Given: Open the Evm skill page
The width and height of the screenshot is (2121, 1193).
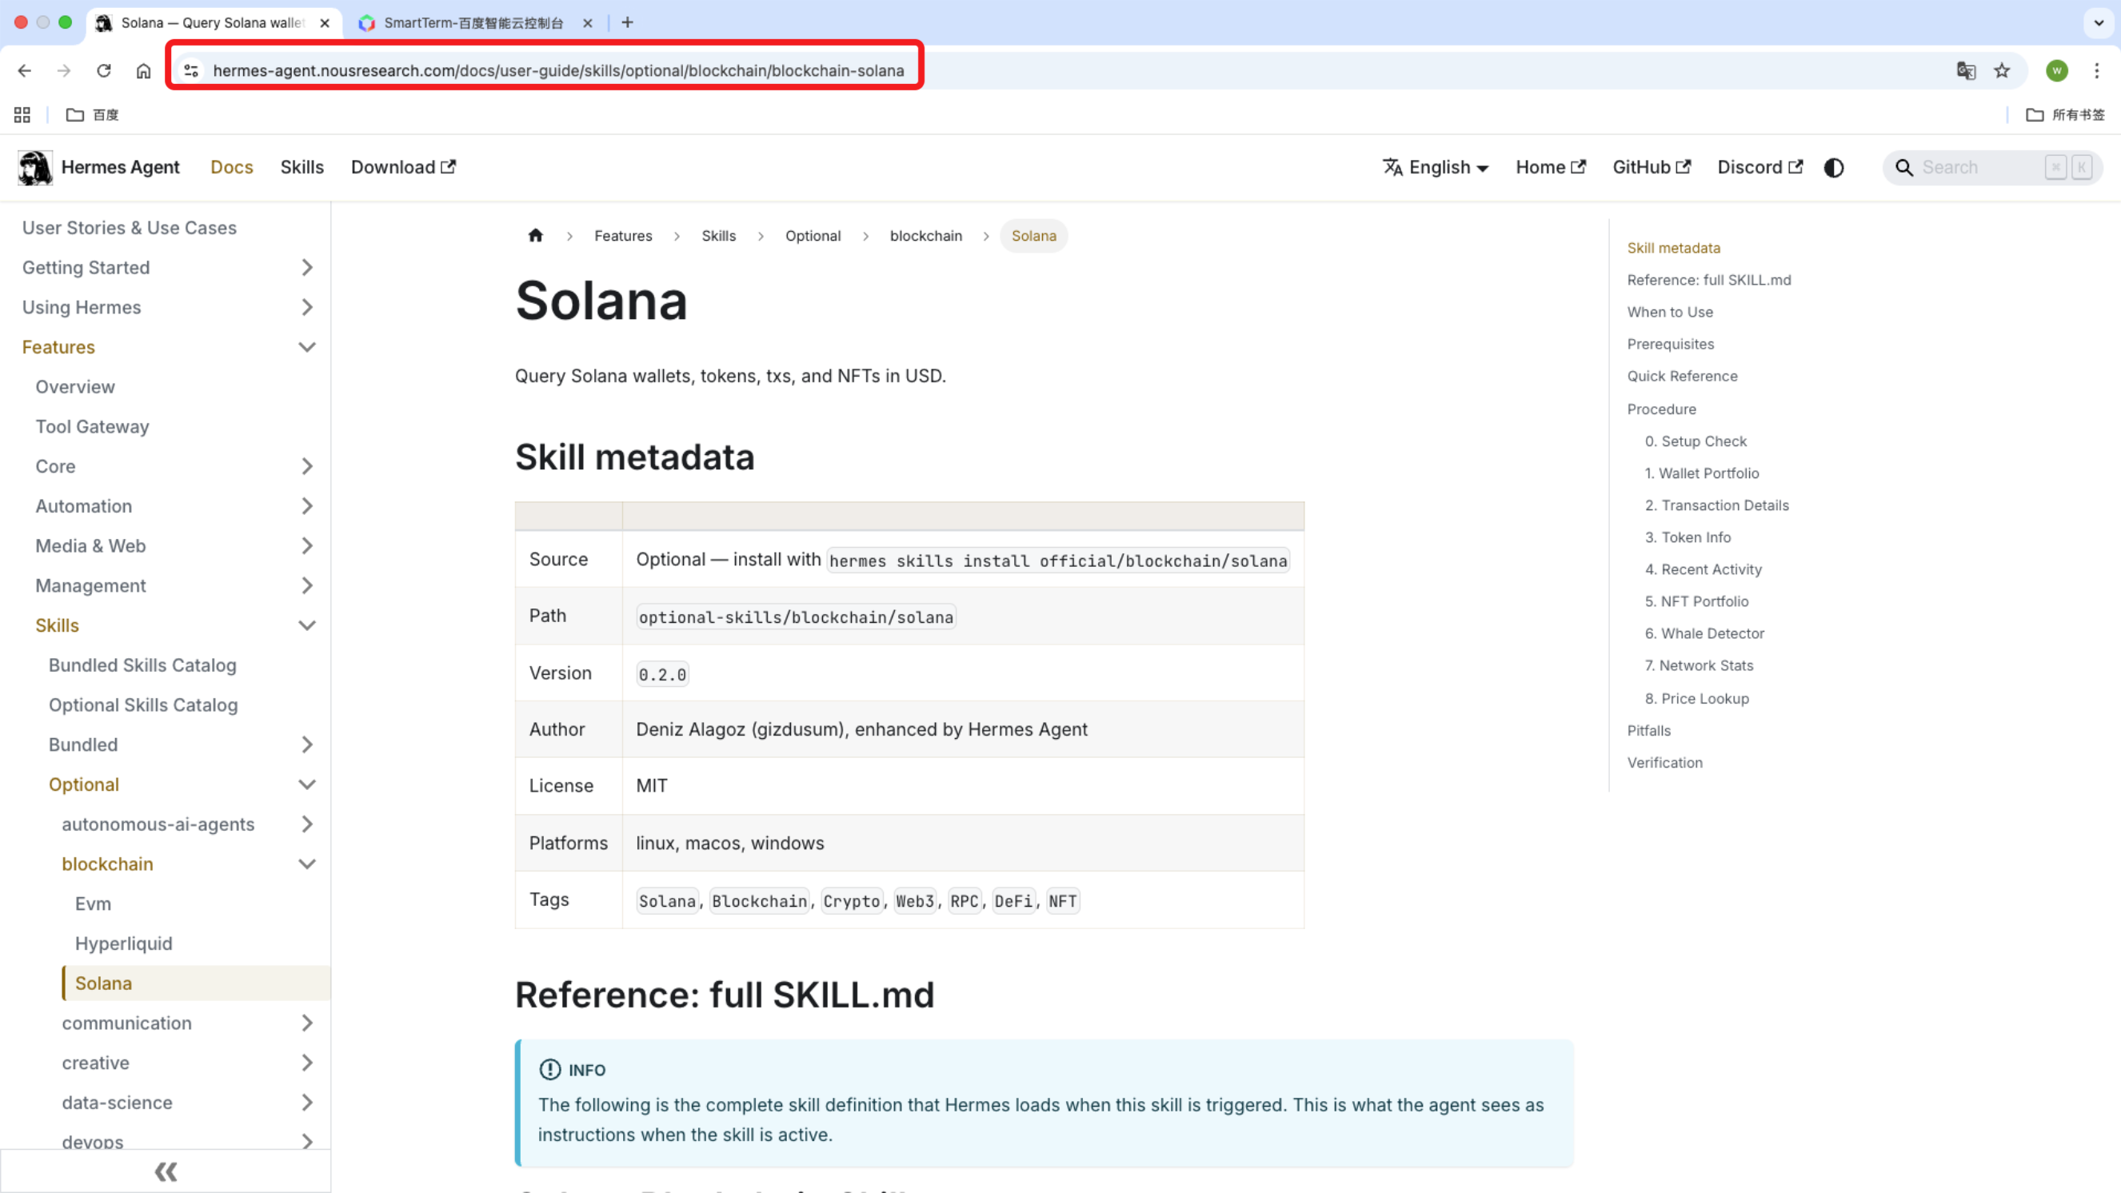Looking at the screenshot, I should [x=93, y=904].
